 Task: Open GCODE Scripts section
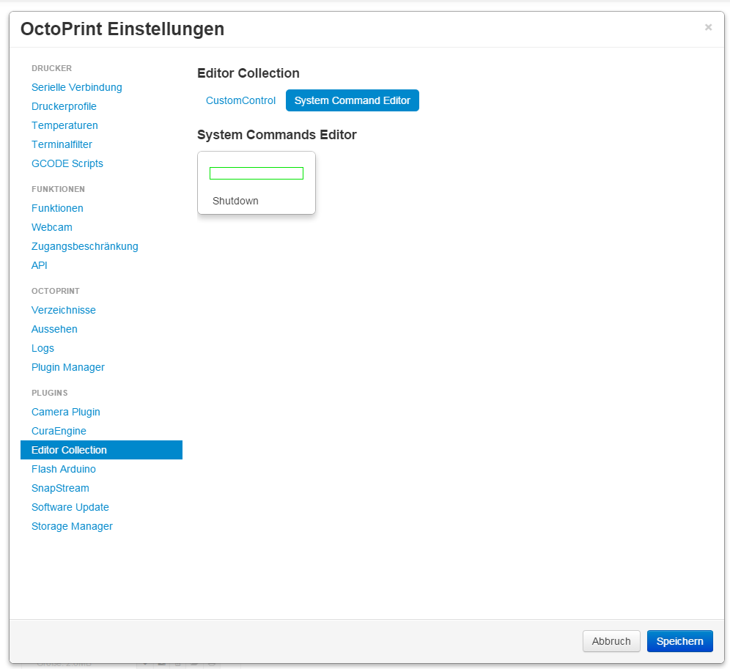(67, 164)
